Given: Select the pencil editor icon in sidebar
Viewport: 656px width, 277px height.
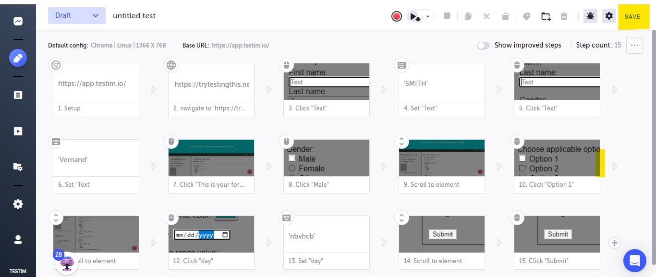Looking at the screenshot, I should [x=18, y=58].
